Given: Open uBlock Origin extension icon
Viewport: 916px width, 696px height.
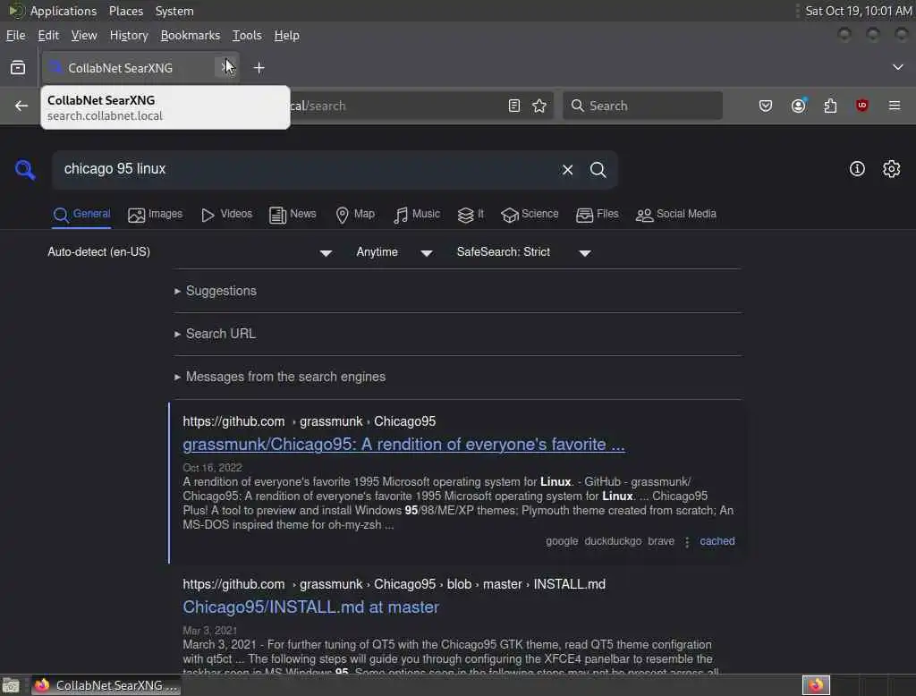Looking at the screenshot, I should (861, 106).
